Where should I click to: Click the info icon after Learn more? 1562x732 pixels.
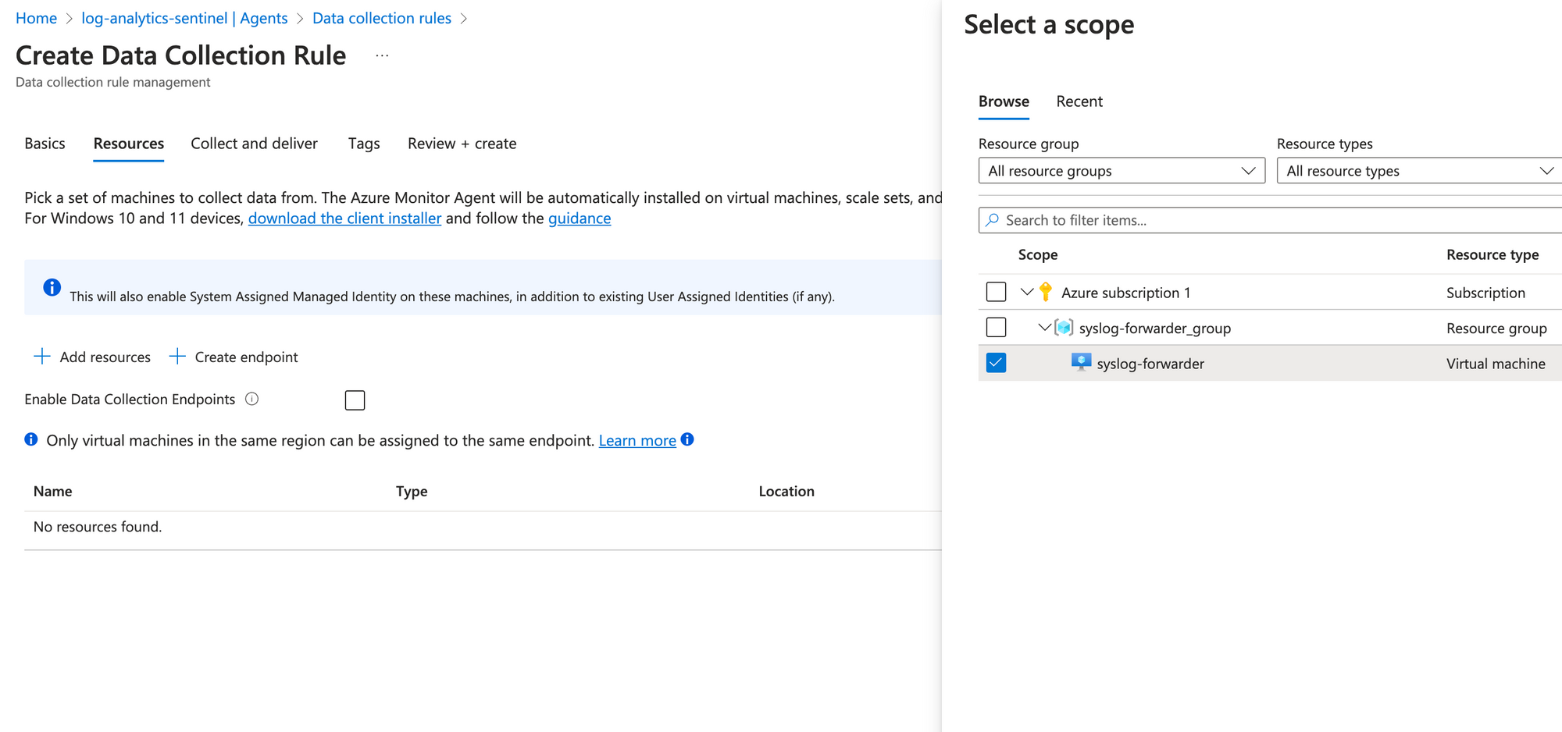pyautogui.click(x=687, y=439)
